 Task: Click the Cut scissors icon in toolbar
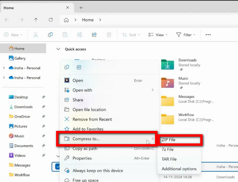pos(35,35)
